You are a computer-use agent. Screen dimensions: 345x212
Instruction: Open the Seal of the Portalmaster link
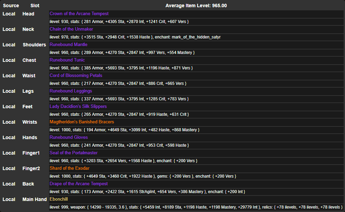tap(73, 153)
